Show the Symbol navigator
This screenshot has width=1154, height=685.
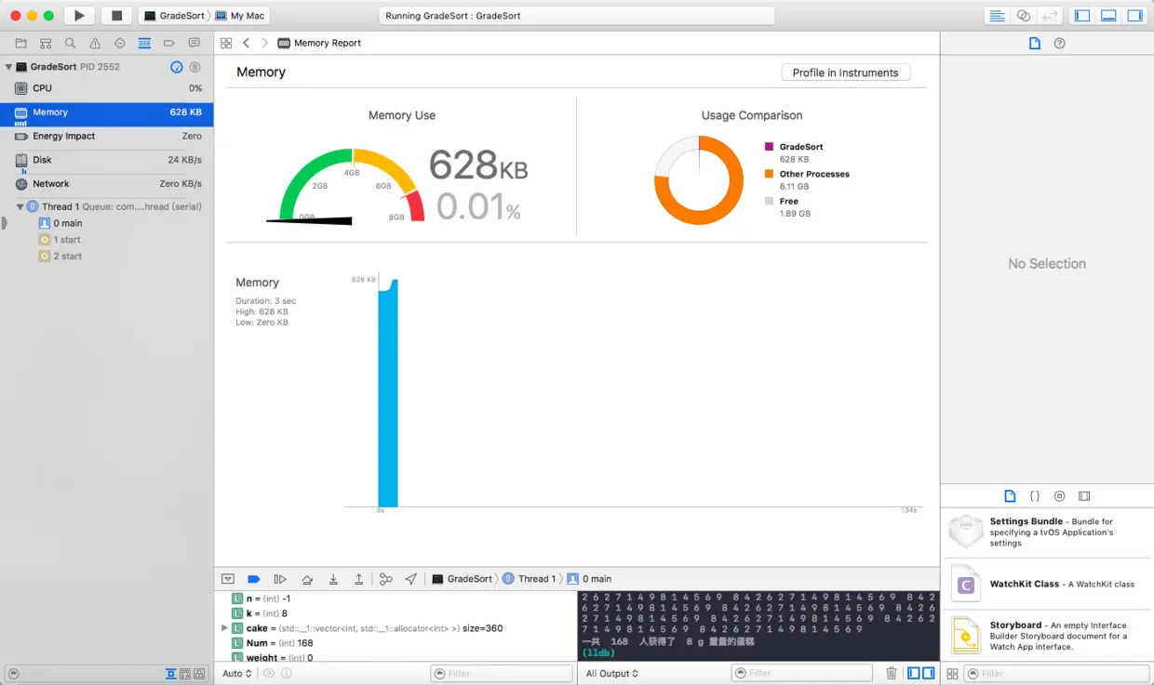tap(46, 43)
